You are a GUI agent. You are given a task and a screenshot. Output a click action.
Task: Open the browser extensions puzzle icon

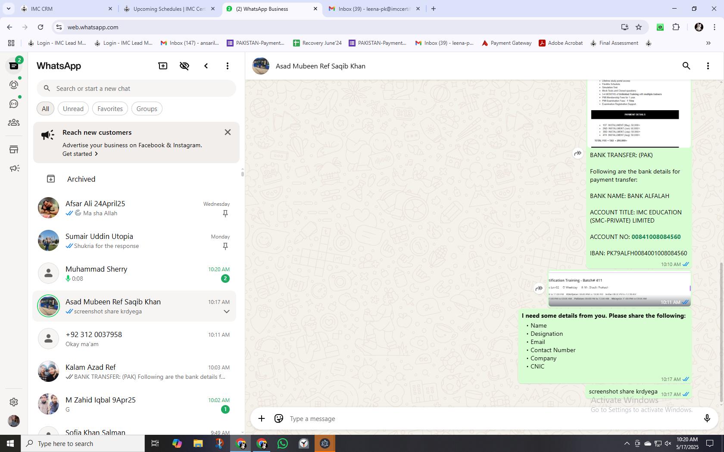tap(676, 27)
